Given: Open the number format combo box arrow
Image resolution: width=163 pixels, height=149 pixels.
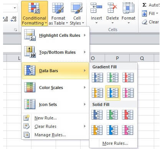Looking at the screenshot, I should tap(15, 8).
